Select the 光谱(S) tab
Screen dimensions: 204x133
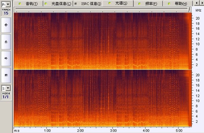118,3
